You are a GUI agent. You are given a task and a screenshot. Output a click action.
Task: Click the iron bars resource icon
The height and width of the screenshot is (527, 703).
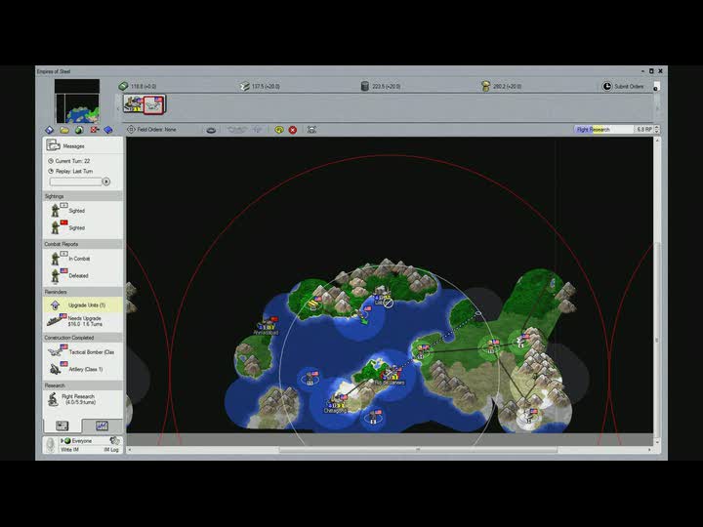click(x=244, y=86)
